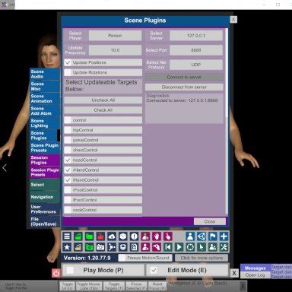Image resolution: width=292 pixels, height=292 pixels.
Task: Click the Open Log button
Action: (255, 275)
